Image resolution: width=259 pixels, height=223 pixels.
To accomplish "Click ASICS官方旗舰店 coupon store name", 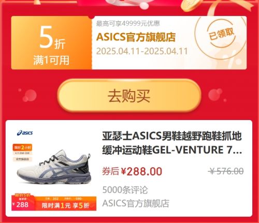I will (x=136, y=37).
